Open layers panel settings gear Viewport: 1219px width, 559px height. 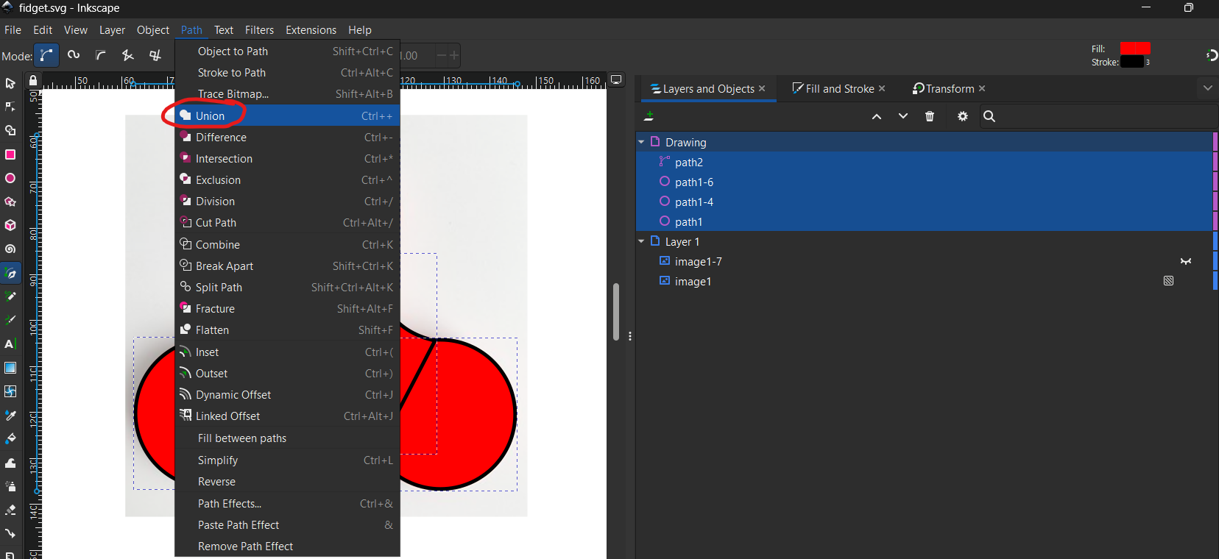(x=962, y=116)
